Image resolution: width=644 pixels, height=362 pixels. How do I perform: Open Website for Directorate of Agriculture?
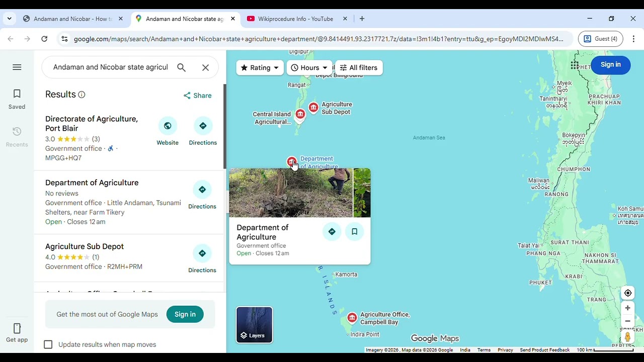point(168,132)
